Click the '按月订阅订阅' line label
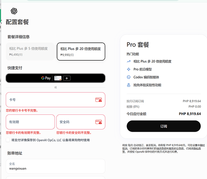Viewport: 207px width, 179px height. [x=135, y=101]
